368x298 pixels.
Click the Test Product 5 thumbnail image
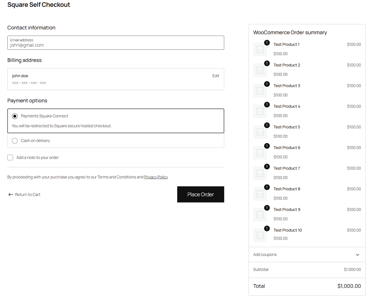click(x=260, y=132)
